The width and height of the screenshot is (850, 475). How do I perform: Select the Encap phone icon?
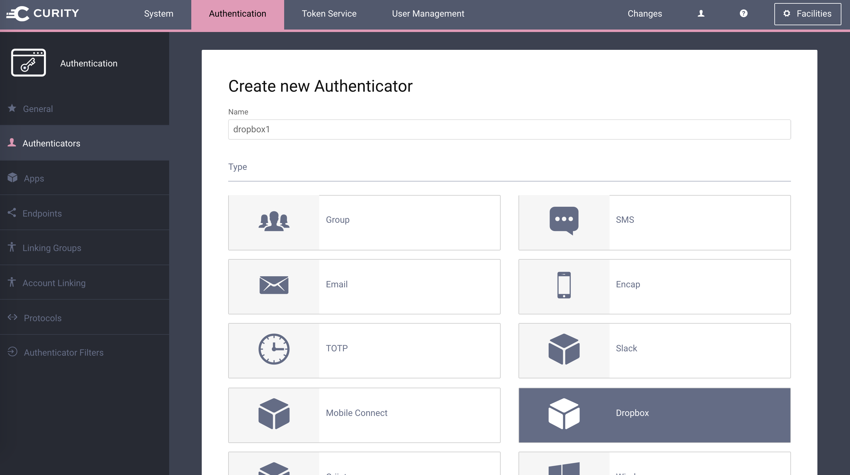coord(564,285)
